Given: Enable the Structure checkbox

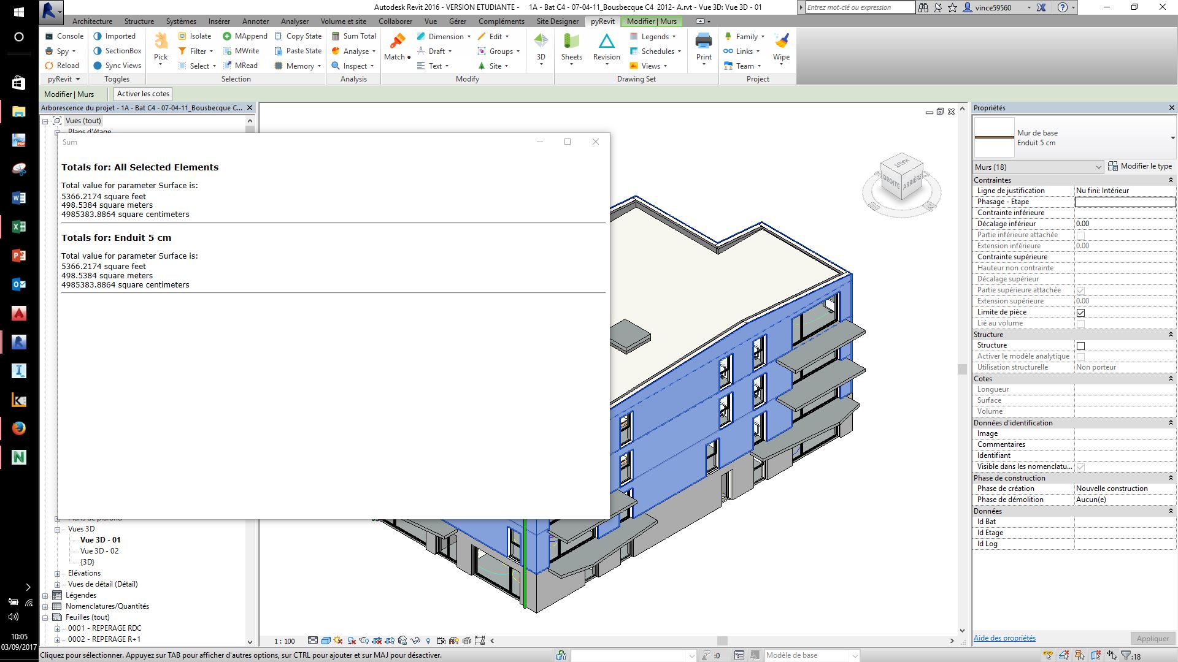Looking at the screenshot, I should tap(1080, 346).
